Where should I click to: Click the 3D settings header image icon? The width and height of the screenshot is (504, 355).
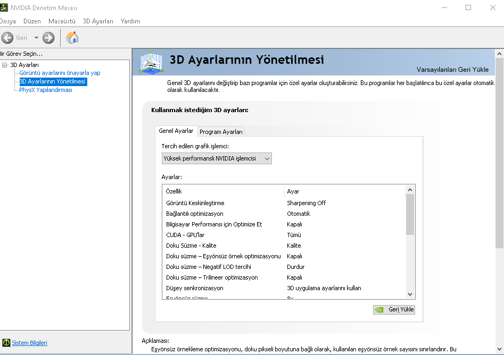[151, 62]
